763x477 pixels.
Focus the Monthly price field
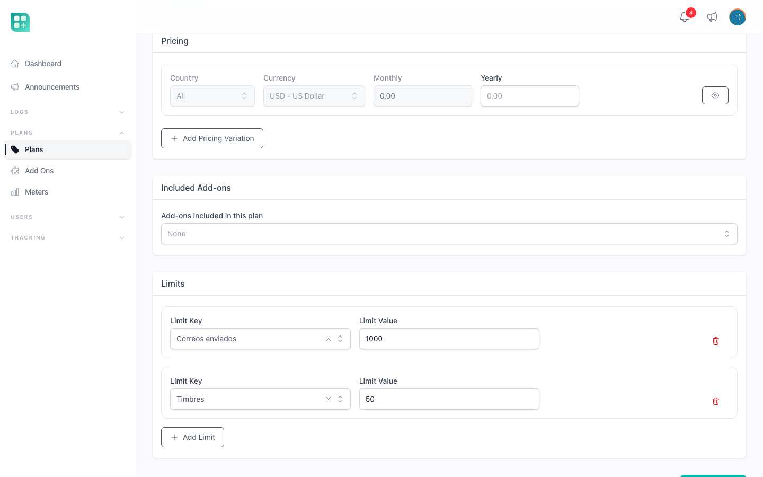pos(423,96)
